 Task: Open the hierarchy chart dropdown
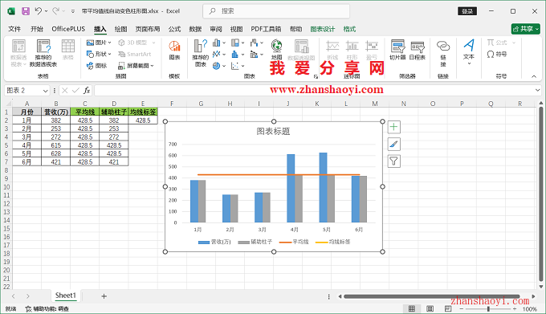click(x=242, y=43)
